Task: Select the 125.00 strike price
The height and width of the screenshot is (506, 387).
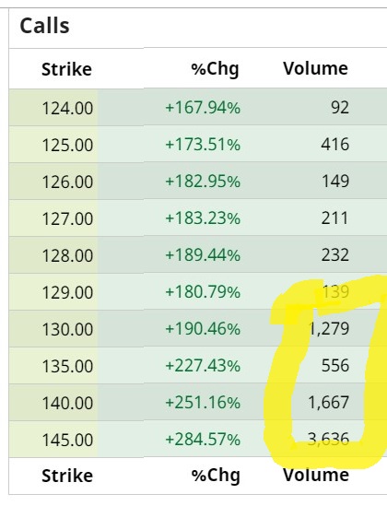Action: [67, 145]
